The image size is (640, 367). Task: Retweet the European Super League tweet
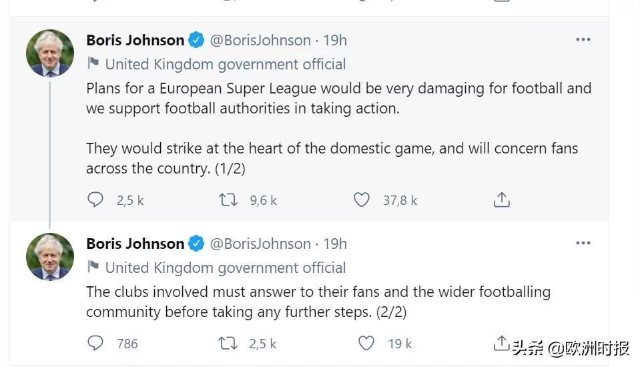pos(229,200)
